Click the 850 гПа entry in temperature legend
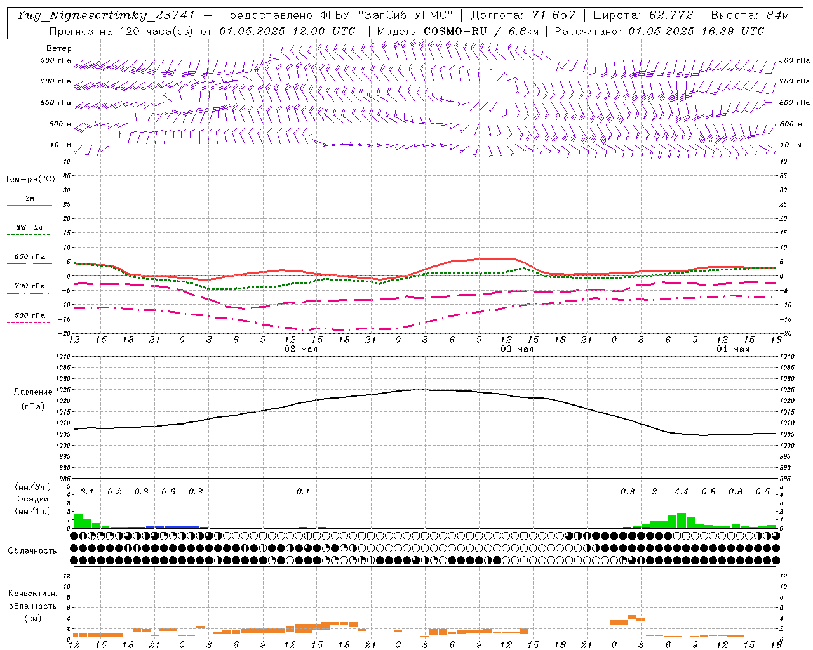This screenshot has width=813, height=650. pos(30,257)
